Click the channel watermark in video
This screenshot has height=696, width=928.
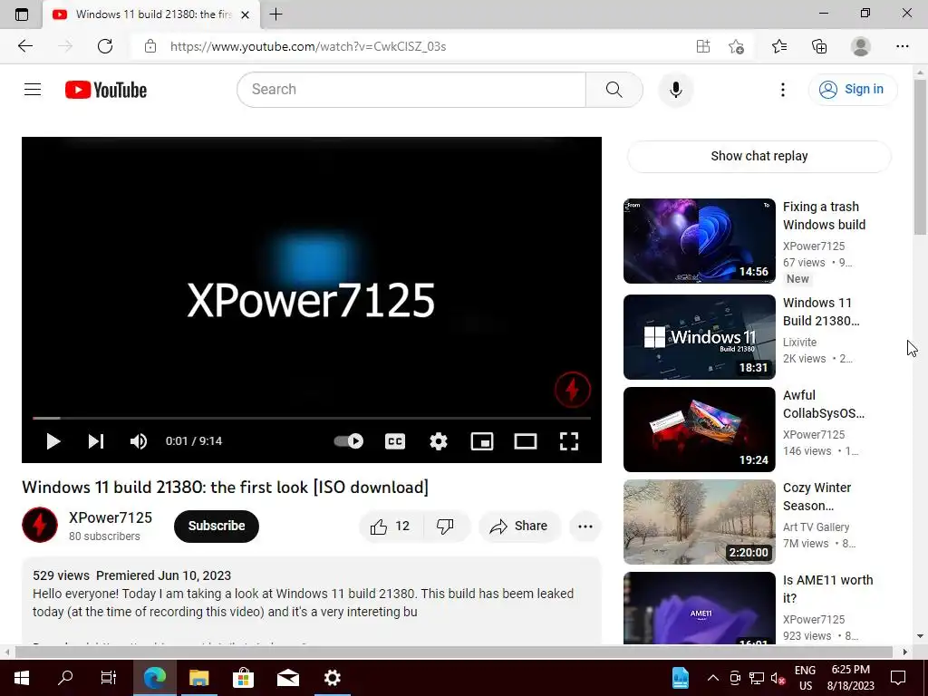573,390
